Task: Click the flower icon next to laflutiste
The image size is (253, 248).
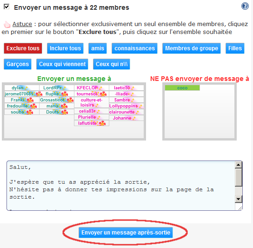Action: pos(102,123)
